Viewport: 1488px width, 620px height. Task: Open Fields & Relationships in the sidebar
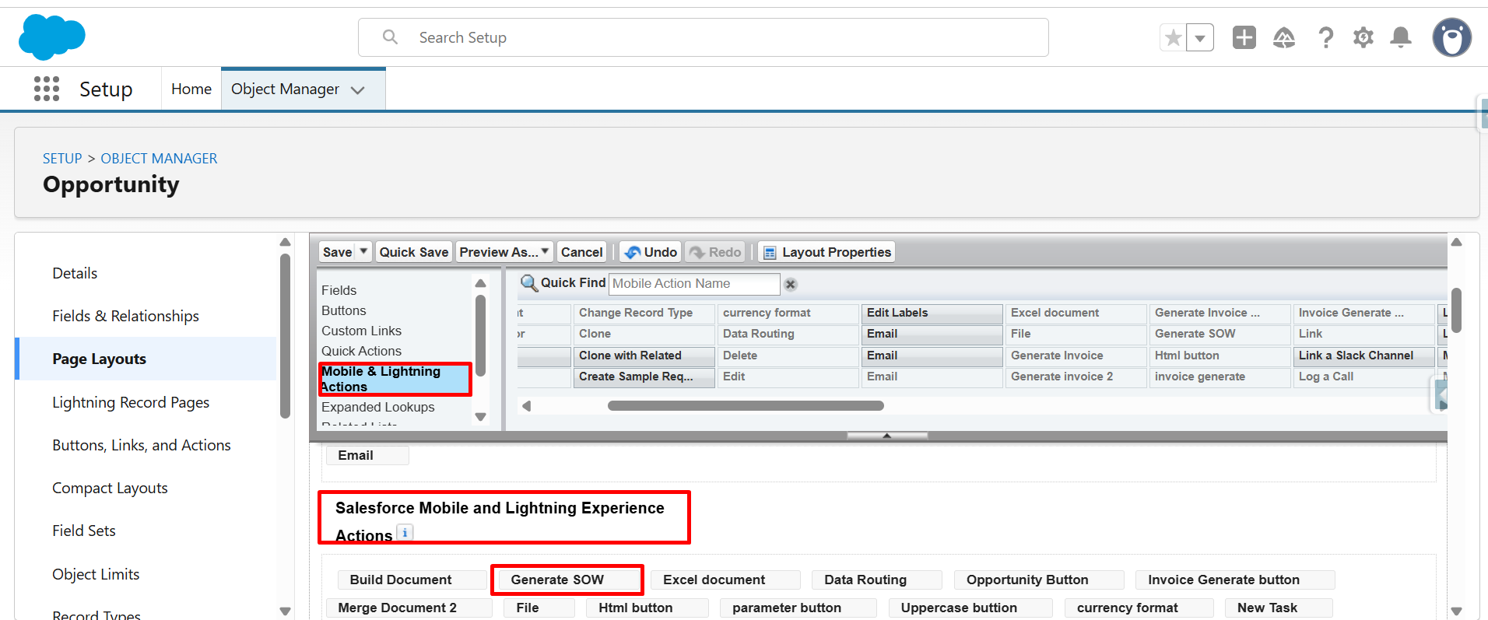[125, 316]
